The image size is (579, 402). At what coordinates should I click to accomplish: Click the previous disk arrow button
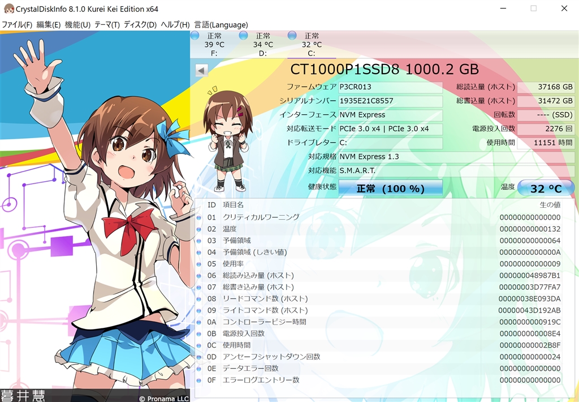click(x=202, y=70)
